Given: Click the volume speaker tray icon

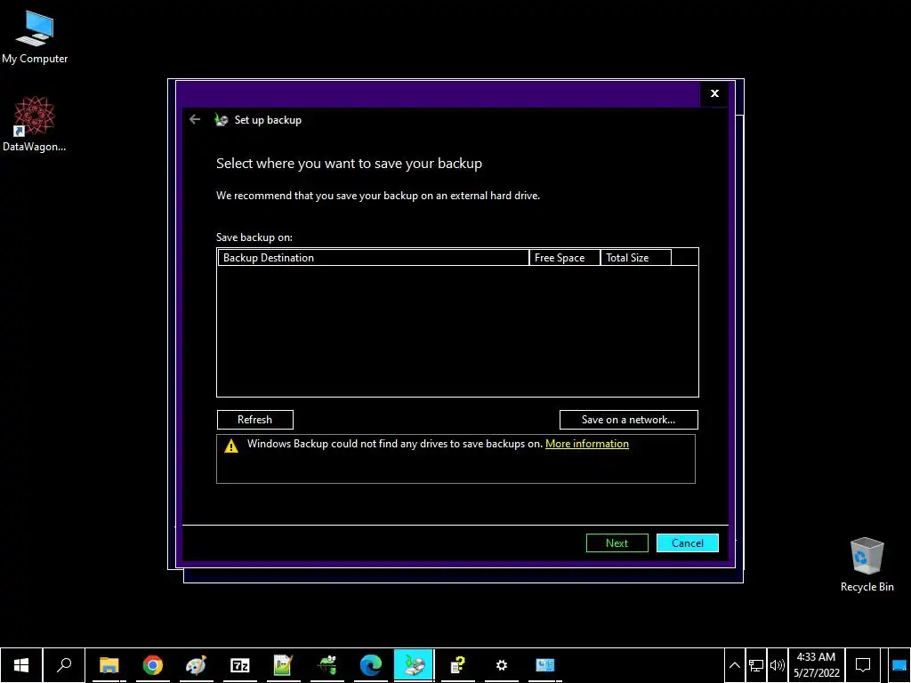Looking at the screenshot, I should click(x=777, y=665).
